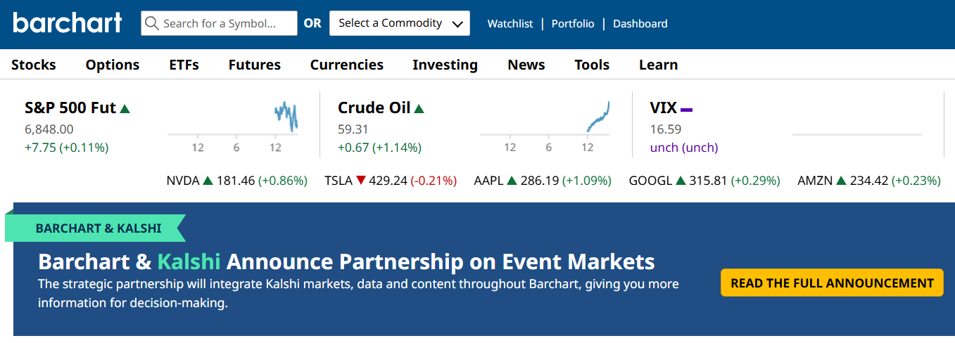
Task: Focus the Search for a Symbol field
Action: 219,23
